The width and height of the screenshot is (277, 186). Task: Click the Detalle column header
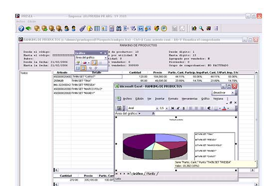[97, 72]
